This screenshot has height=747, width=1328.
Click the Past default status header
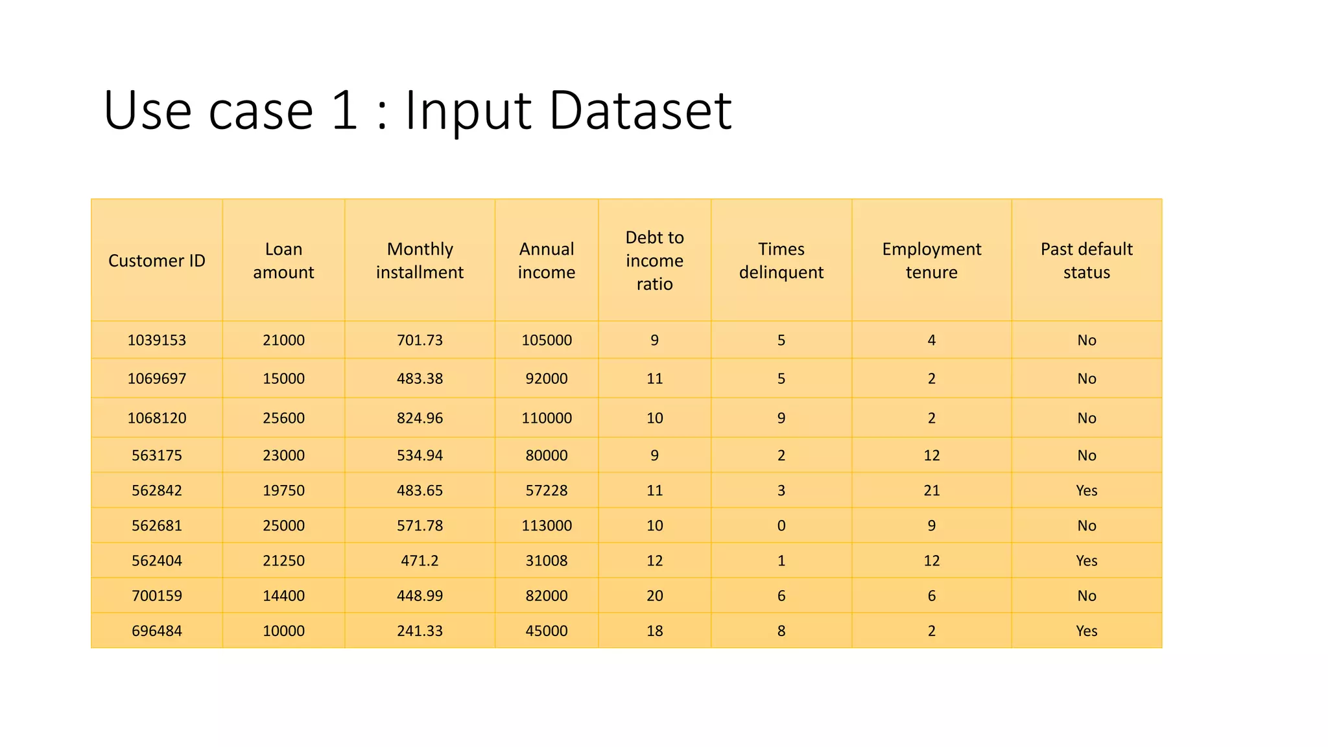[1087, 260]
